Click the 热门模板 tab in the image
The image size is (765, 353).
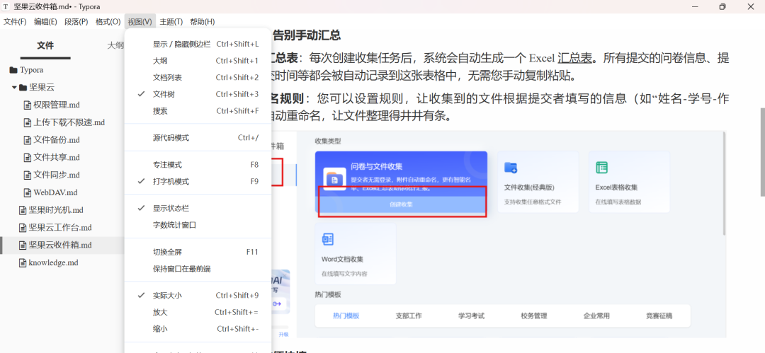(x=346, y=316)
